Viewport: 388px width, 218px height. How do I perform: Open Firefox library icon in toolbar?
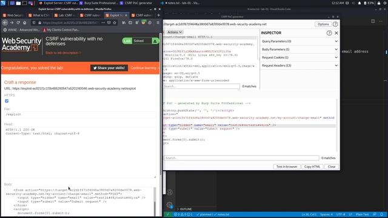[x=124, y=22]
